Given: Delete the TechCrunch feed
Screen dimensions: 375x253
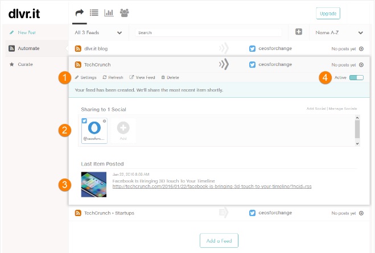Looking at the screenshot, I should (170, 77).
